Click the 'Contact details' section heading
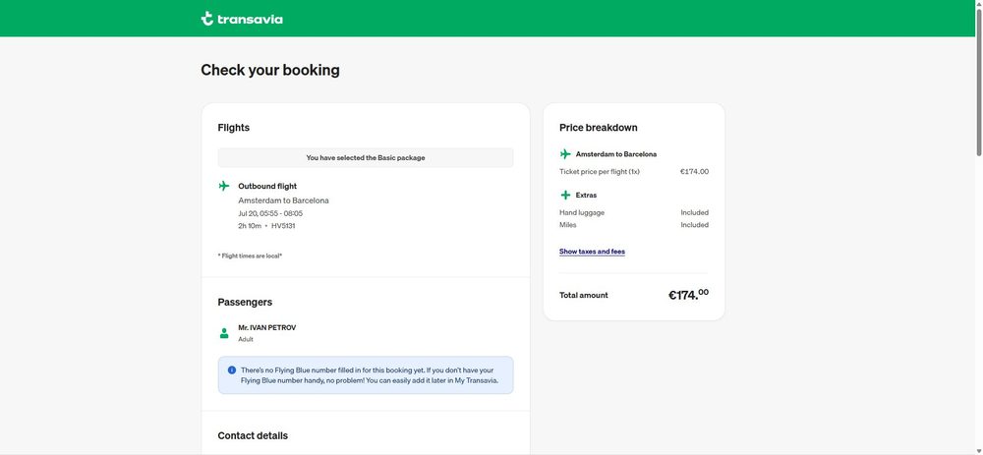983x455 pixels. coord(253,435)
